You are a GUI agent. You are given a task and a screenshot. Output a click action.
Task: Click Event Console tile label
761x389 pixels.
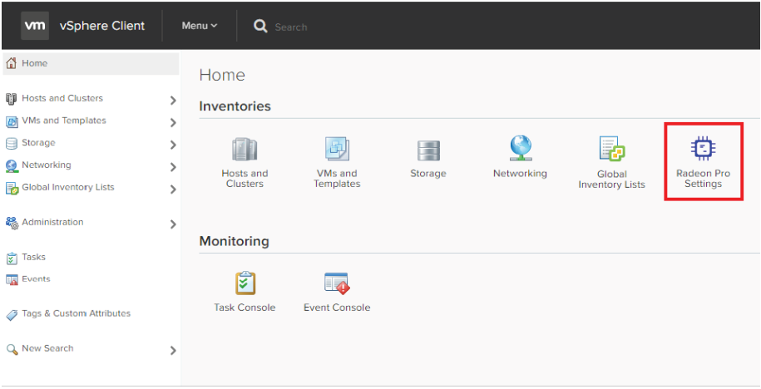337,308
